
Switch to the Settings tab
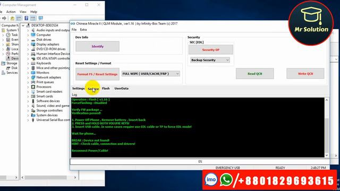[78, 89]
